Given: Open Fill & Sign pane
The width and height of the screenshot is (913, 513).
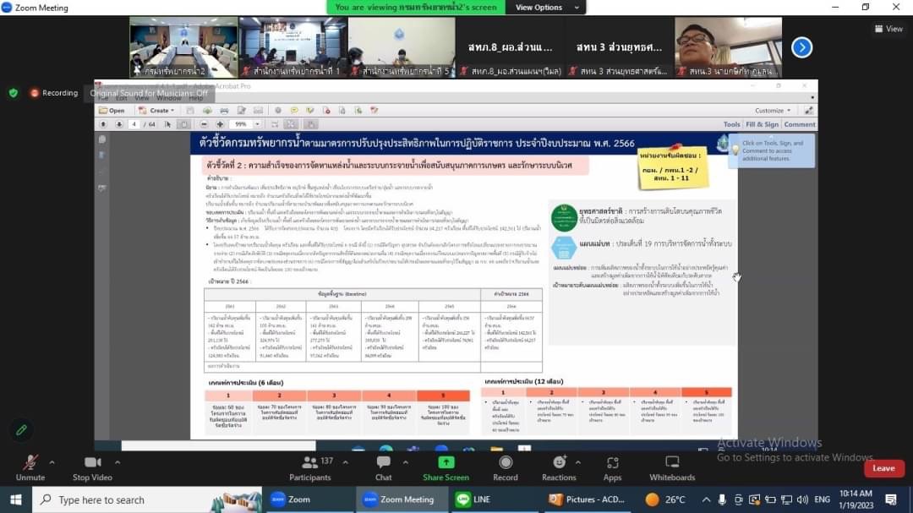Looking at the screenshot, I should click(762, 124).
